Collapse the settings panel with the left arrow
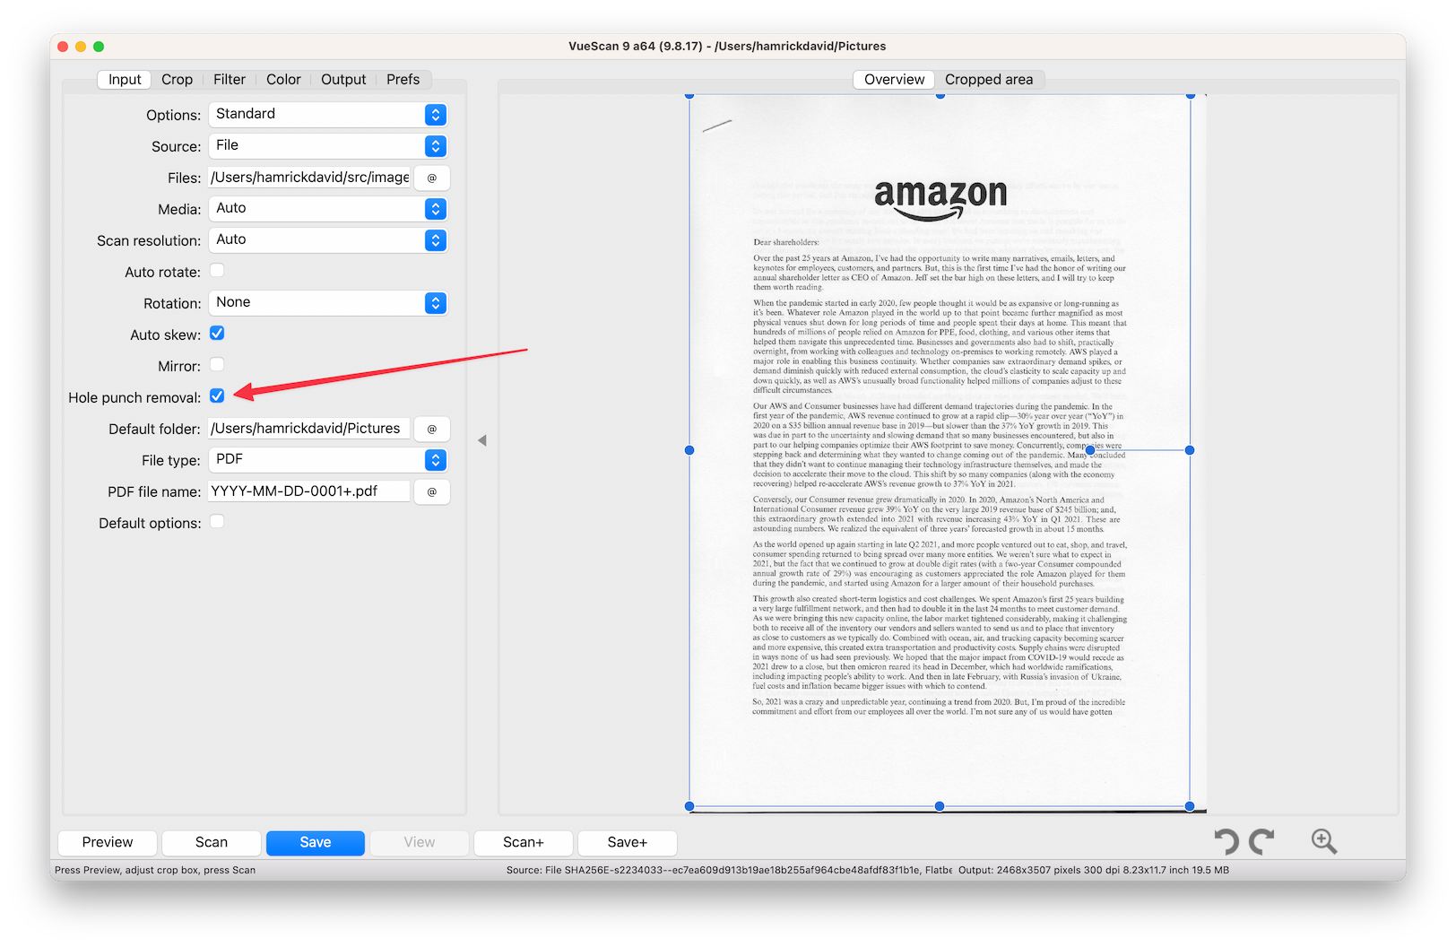The image size is (1456, 947). point(481,439)
